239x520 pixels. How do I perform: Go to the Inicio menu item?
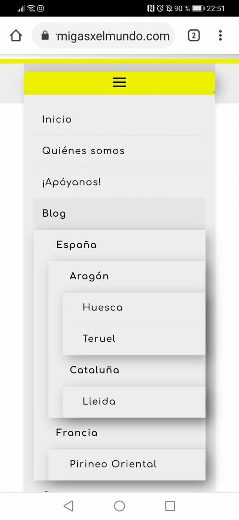tap(119, 120)
